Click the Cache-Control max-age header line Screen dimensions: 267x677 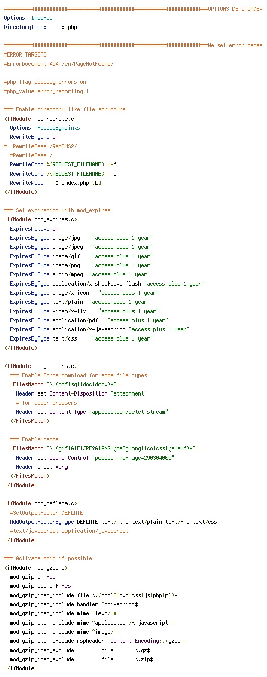point(95,458)
